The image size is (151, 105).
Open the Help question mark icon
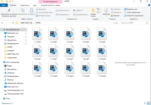point(149,5)
